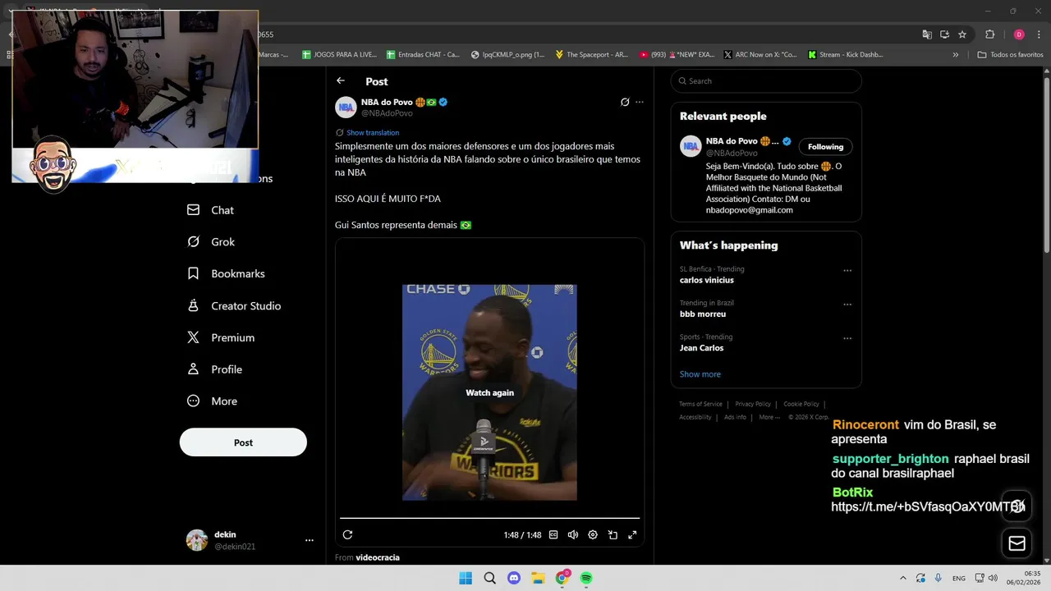
Task: Open Windows taskbar search
Action: [489, 578]
